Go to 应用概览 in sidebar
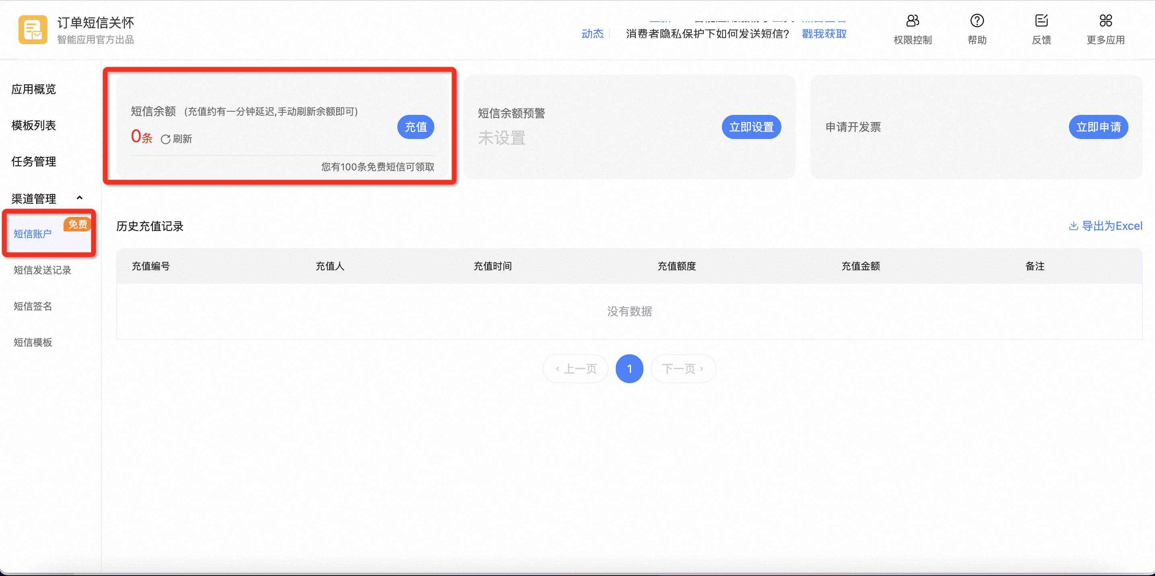This screenshot has width=1155, height=576. click(34, 89)
